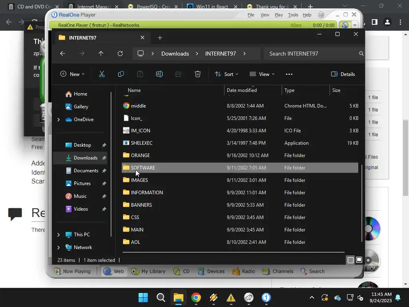The image size is (409, 307).
Task: Click My Library button in RealOne Player
Action: pyautogui.click(x=148, y=271)
